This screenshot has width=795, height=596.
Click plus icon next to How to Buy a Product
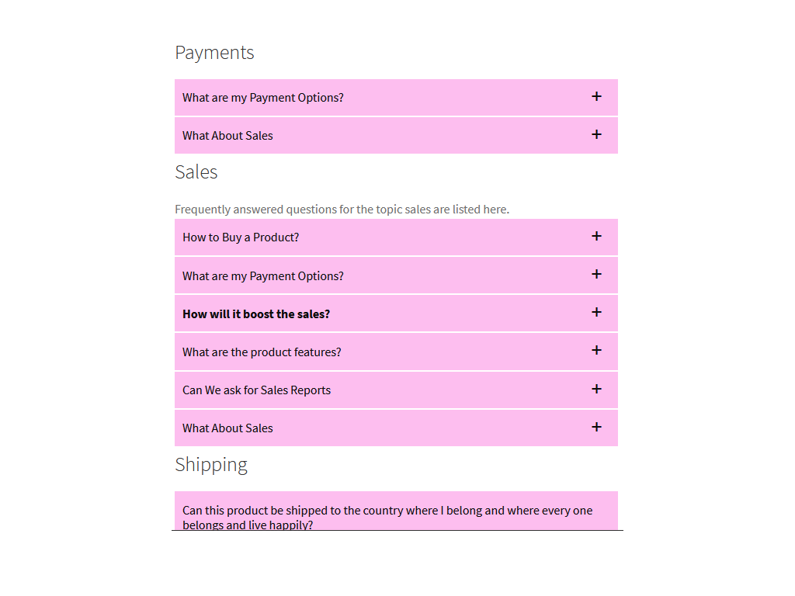(596, 236)
